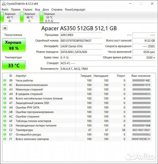Click the 33 °C temperature button
158x164 pixels.
click(14, 65)
